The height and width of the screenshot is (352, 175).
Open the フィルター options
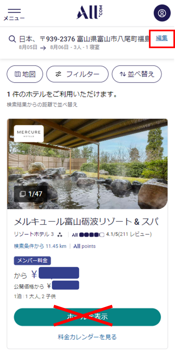78,74
